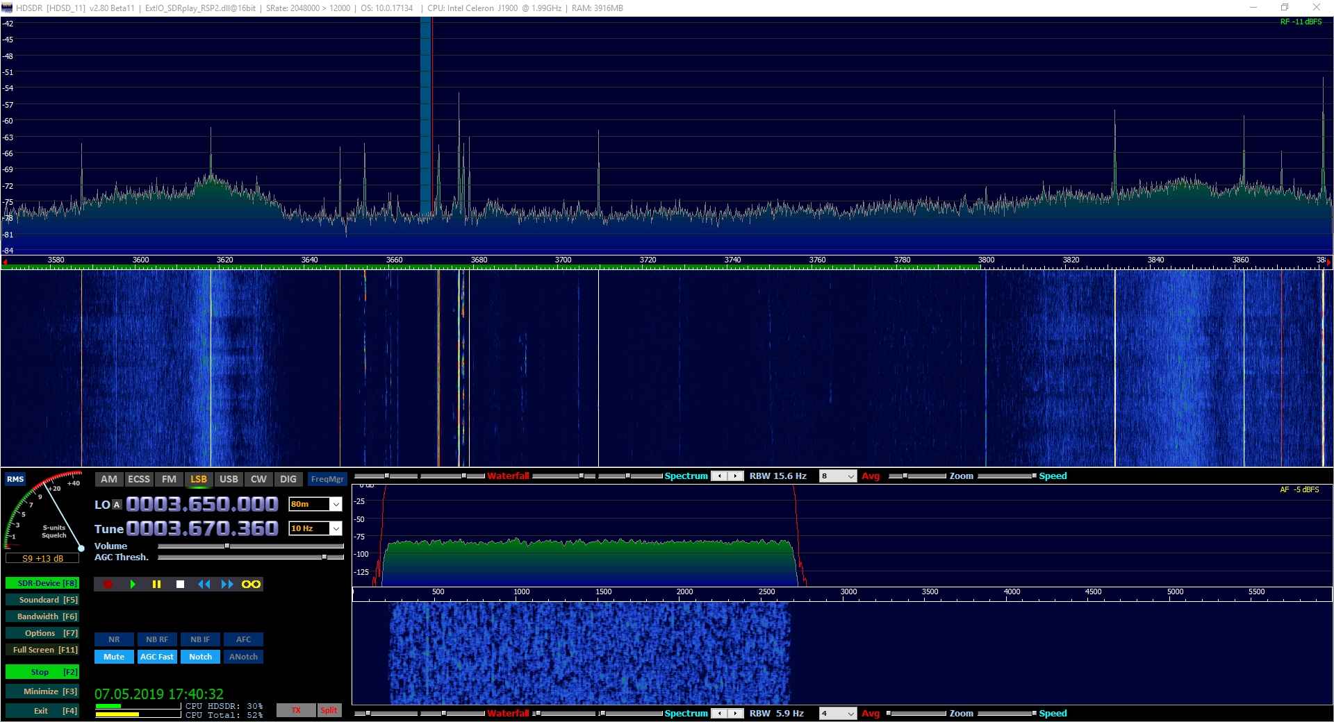
Task: Select AM demodulation mode
Action: pyautogui.click(x=109, y=479)
